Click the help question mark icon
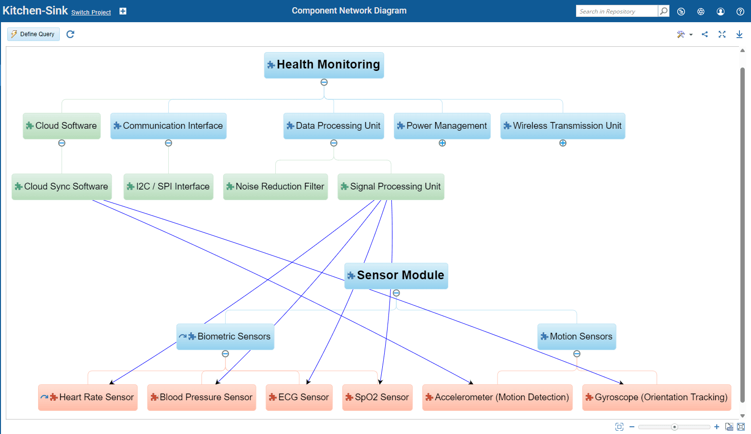751x434 pixels. pyautogui.click(x=740, y=12)
